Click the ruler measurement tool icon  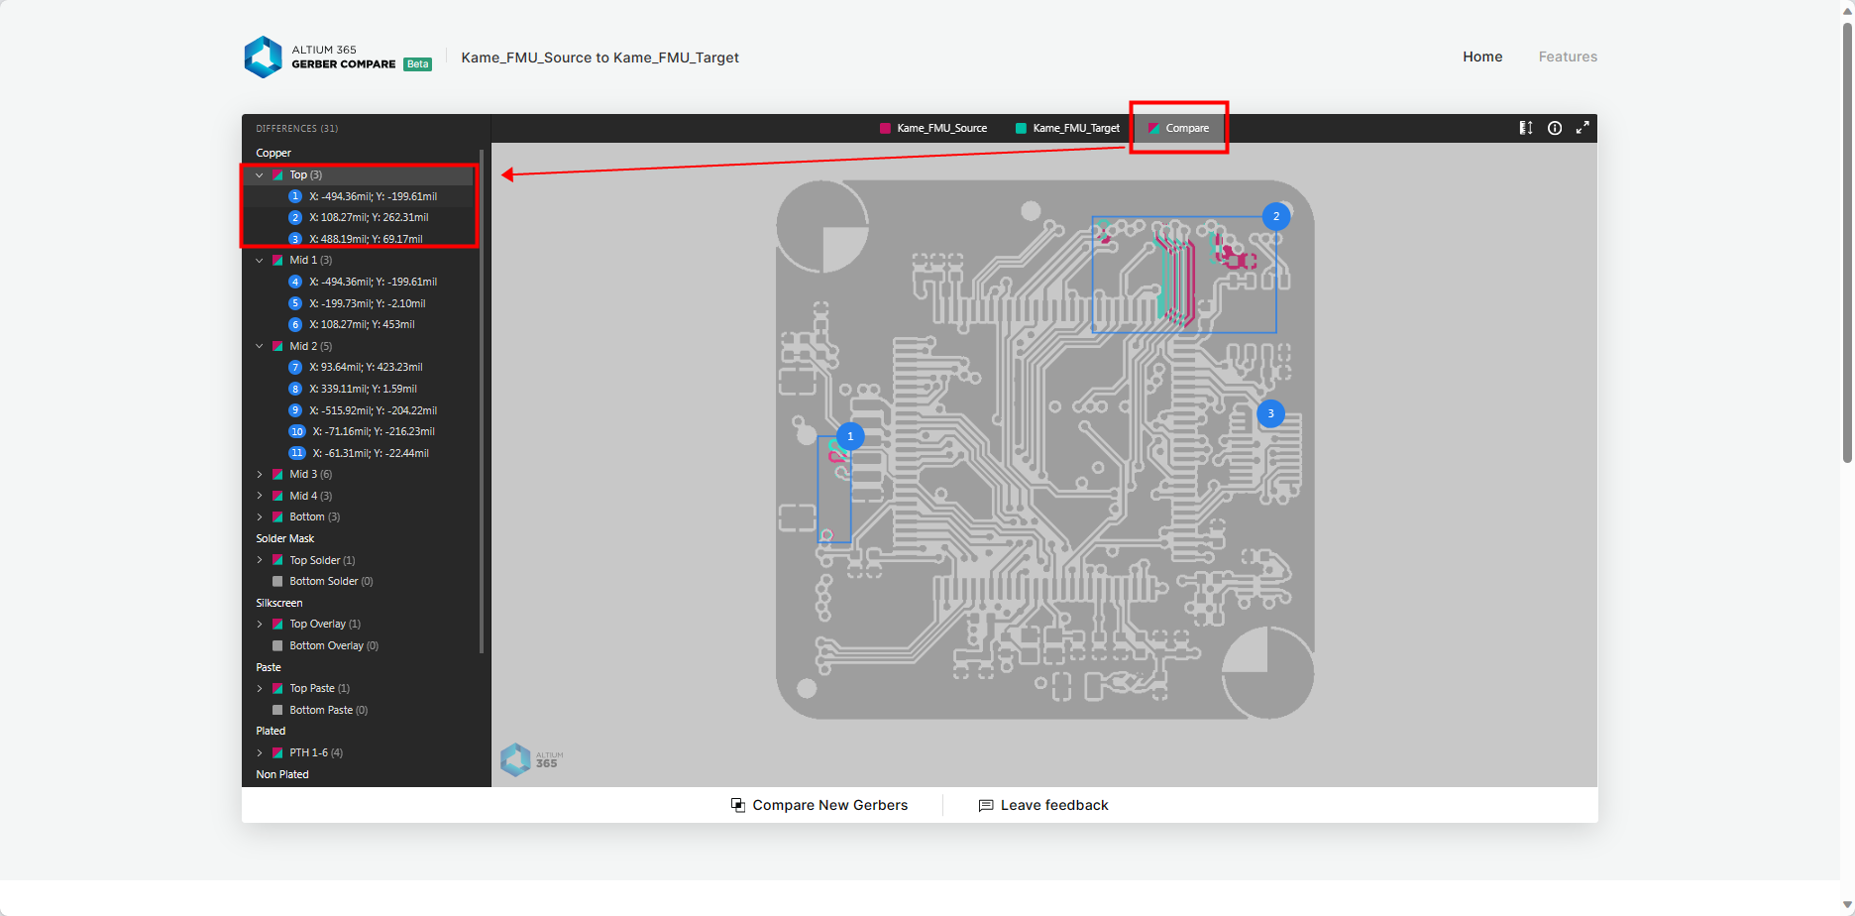[x=1526, y=128]
